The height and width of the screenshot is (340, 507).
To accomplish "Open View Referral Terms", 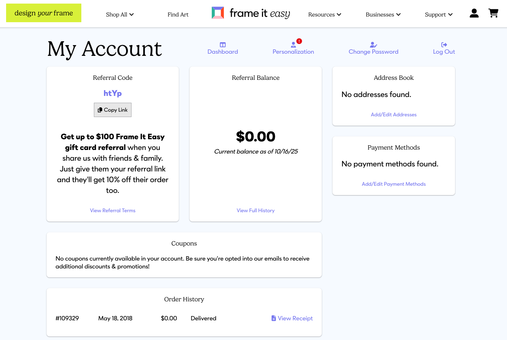I will pos(113,210).
